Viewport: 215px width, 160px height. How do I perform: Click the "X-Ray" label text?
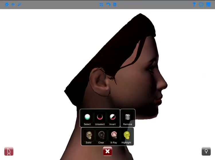[x=114, y=143]
